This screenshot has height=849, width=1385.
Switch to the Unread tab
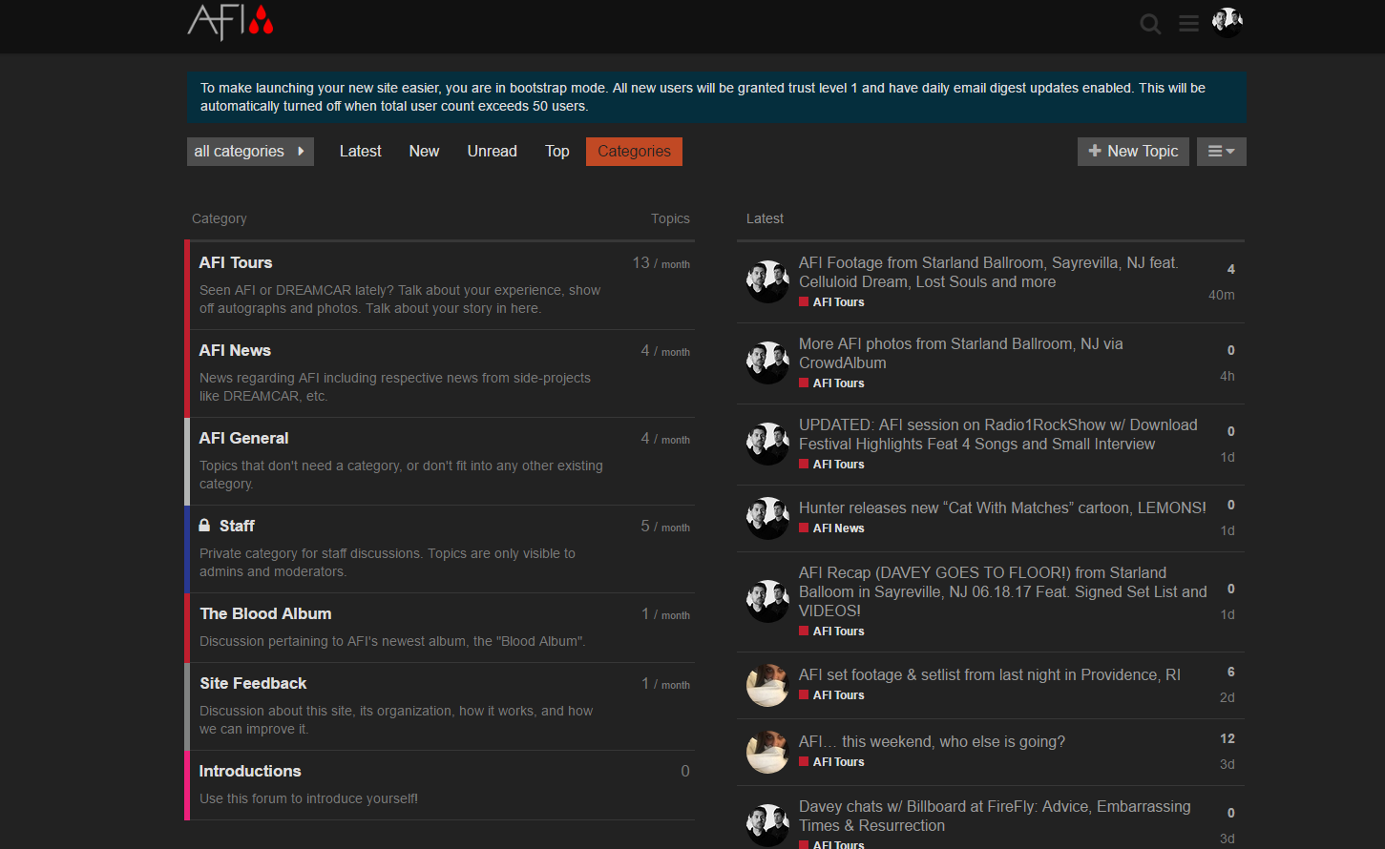pos(493,152)
